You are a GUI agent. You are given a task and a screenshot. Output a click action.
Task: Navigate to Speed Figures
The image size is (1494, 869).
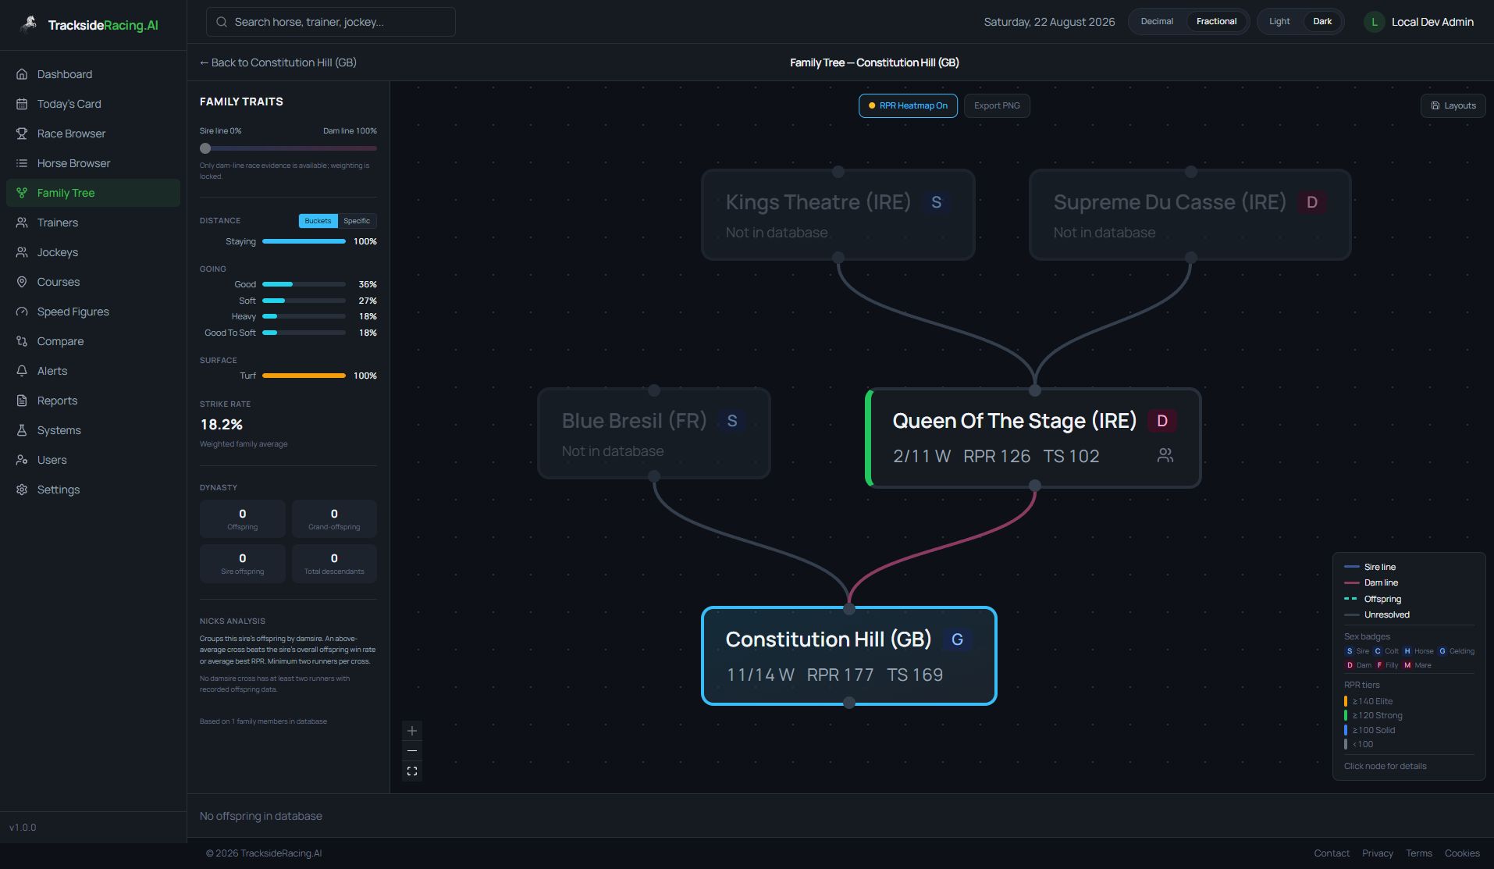(x=93, y=312)
